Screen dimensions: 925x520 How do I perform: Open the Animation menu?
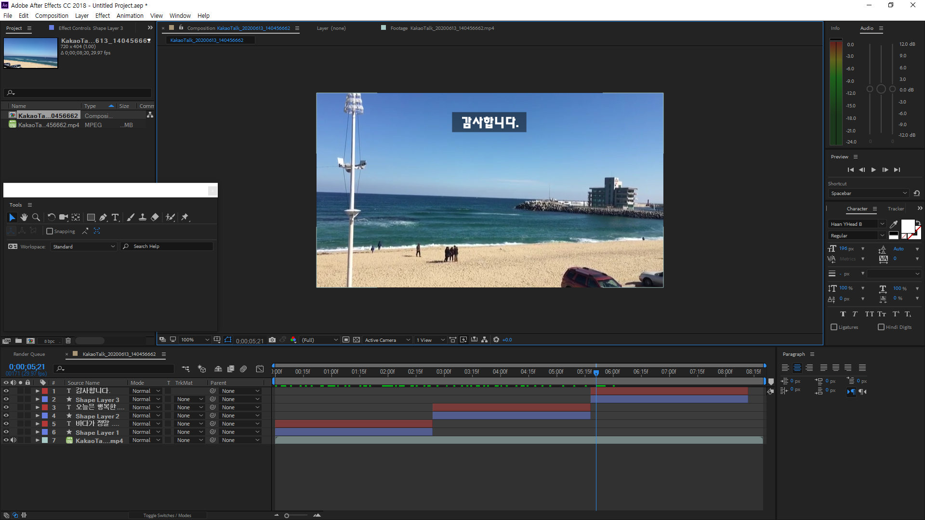[130, 16]
